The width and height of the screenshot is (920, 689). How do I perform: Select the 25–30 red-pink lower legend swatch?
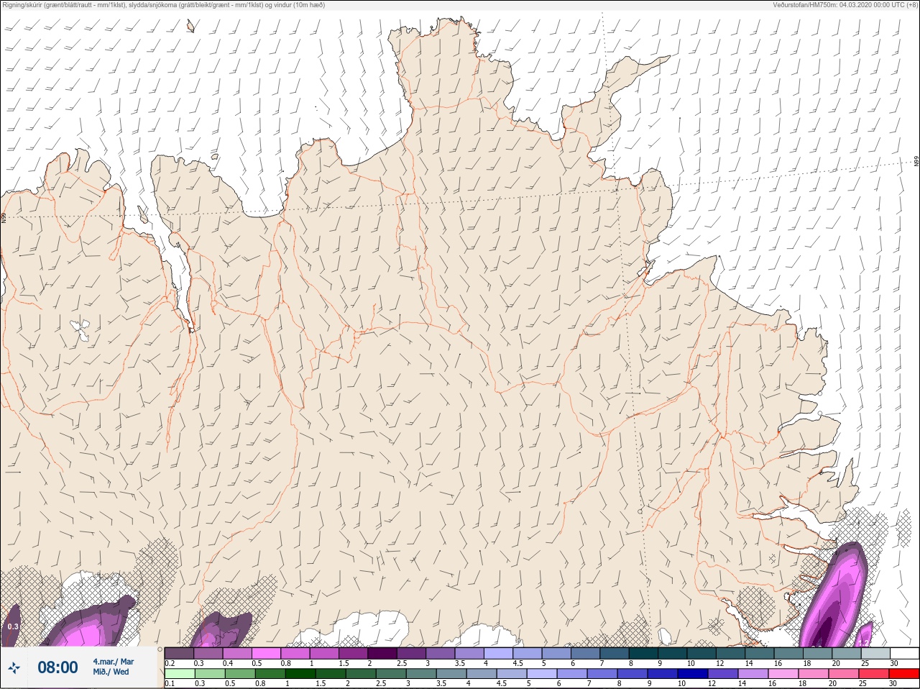874,674
